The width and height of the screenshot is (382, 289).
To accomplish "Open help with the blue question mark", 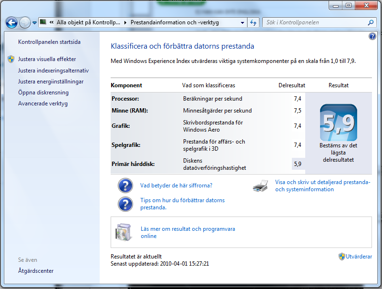I will [x=372, y=37].
